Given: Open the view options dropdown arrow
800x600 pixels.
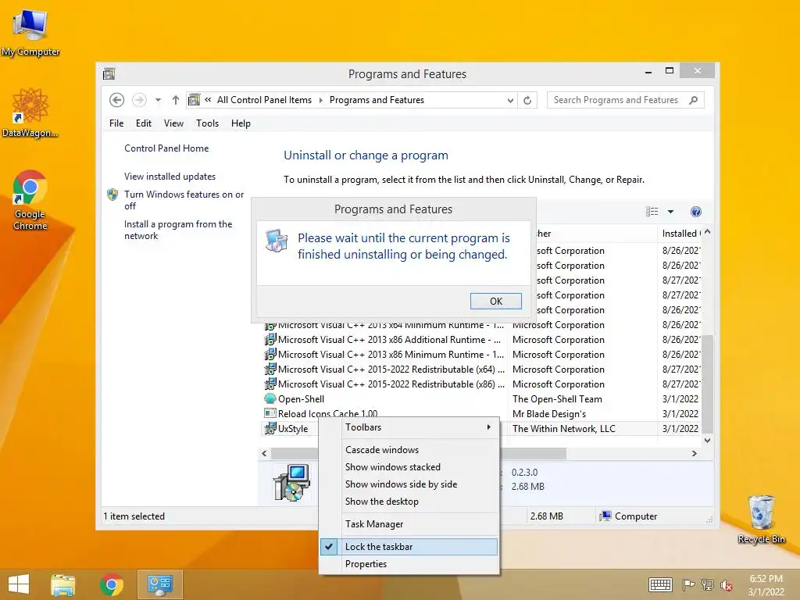Looking at the screenshot, I should tap(670, 212).
